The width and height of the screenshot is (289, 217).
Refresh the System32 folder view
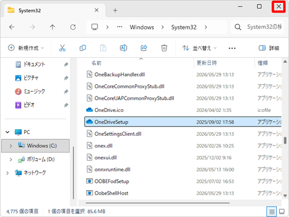click(x=73, y=27)
